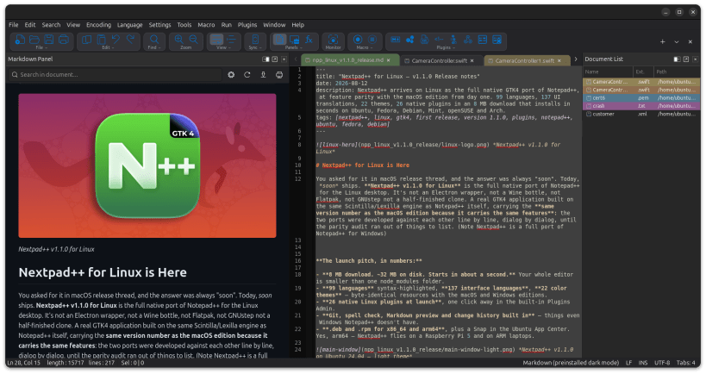Redo the edit with toolbar arrow
Image resolution: width=706 pixels, height=374 pixels.
[130, 40]
